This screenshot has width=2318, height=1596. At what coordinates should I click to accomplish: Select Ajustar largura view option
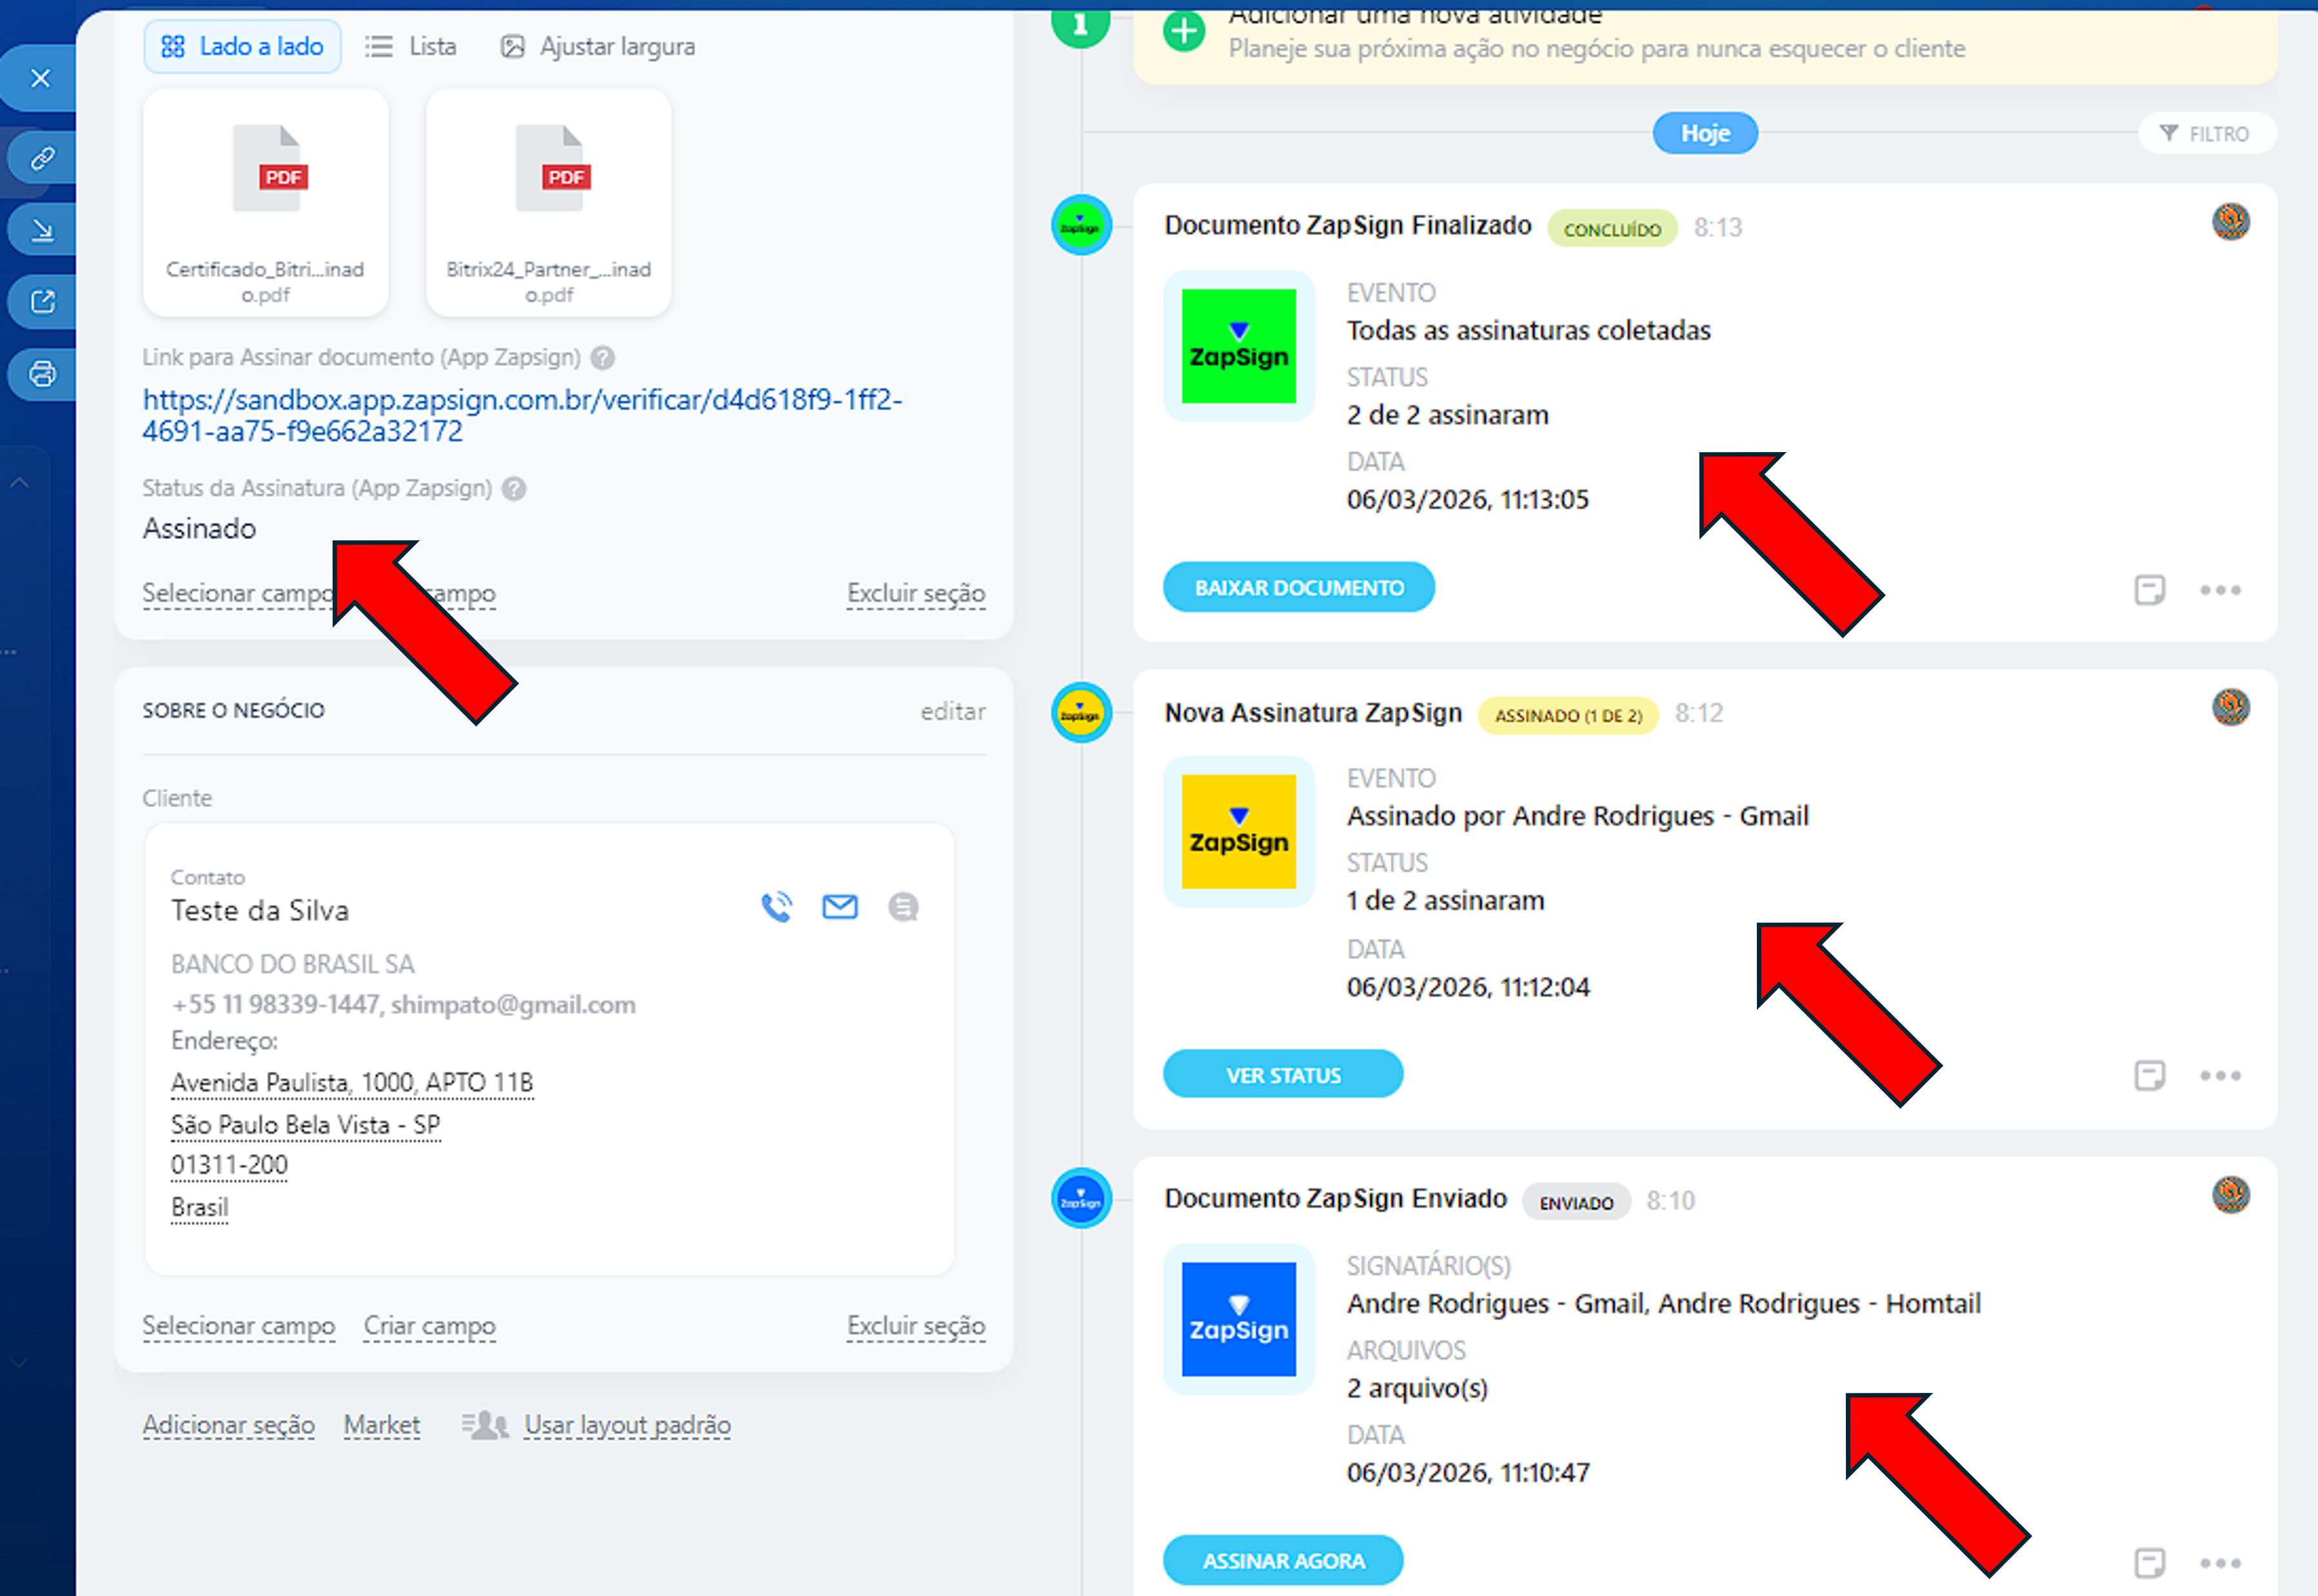(x=598, y=46)
